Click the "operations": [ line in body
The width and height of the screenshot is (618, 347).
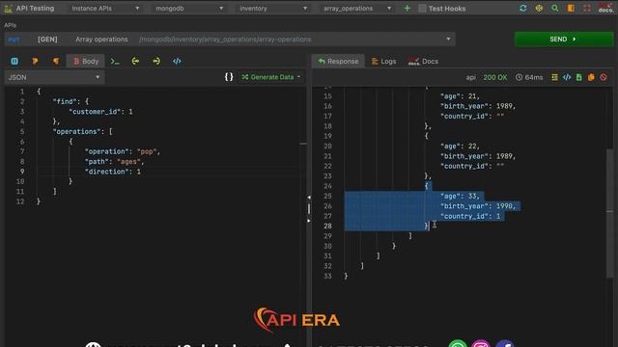tap(83, 132)
